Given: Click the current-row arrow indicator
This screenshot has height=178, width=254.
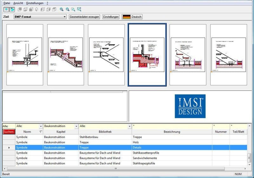Looking at the screenshot, I should [9, 148].
